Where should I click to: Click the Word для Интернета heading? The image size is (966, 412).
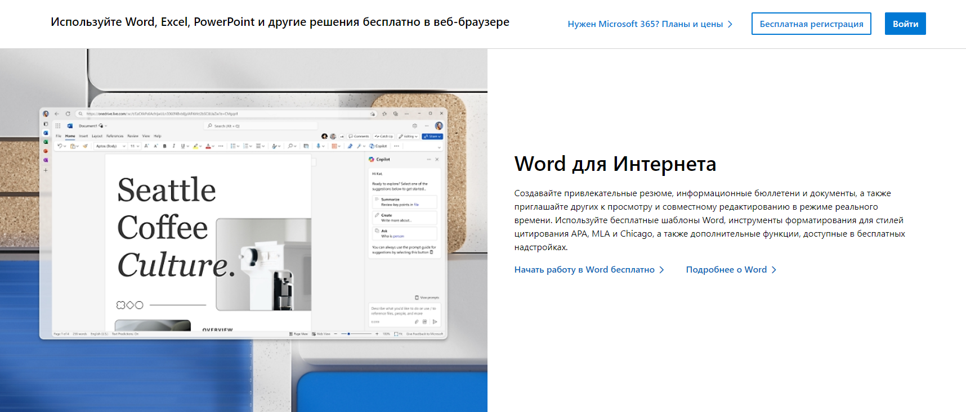pos(615,164)
